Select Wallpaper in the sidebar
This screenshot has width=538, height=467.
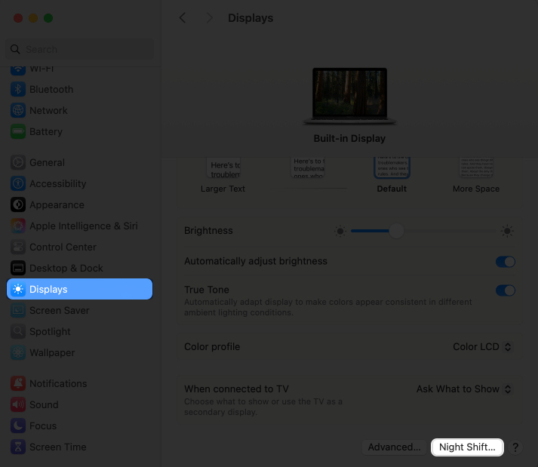point(79,352)
